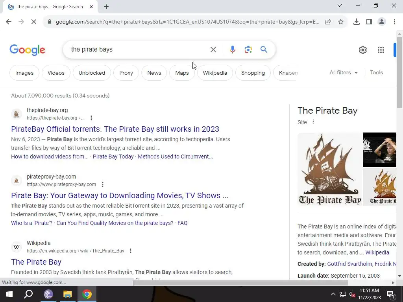Open Wikipedia link in knowledge panel
The image size is (403, 302).
[377, 253]
